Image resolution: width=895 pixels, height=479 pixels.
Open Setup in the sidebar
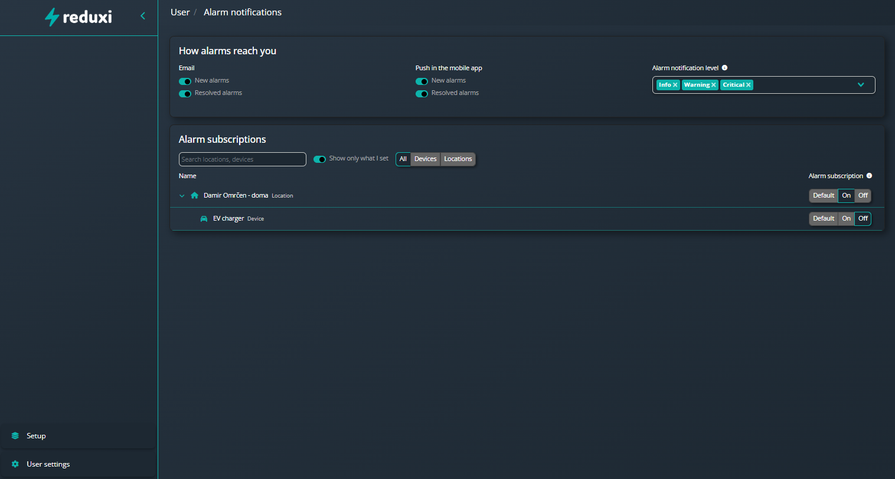(79, 436)
